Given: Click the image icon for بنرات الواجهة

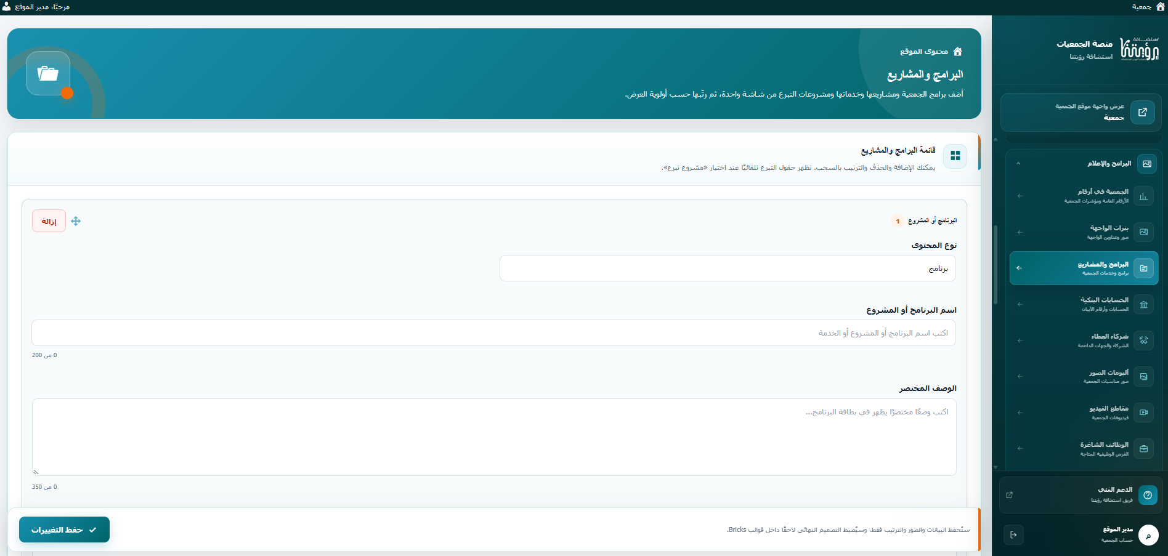Looking at the screenshot, I should 1143,232.
